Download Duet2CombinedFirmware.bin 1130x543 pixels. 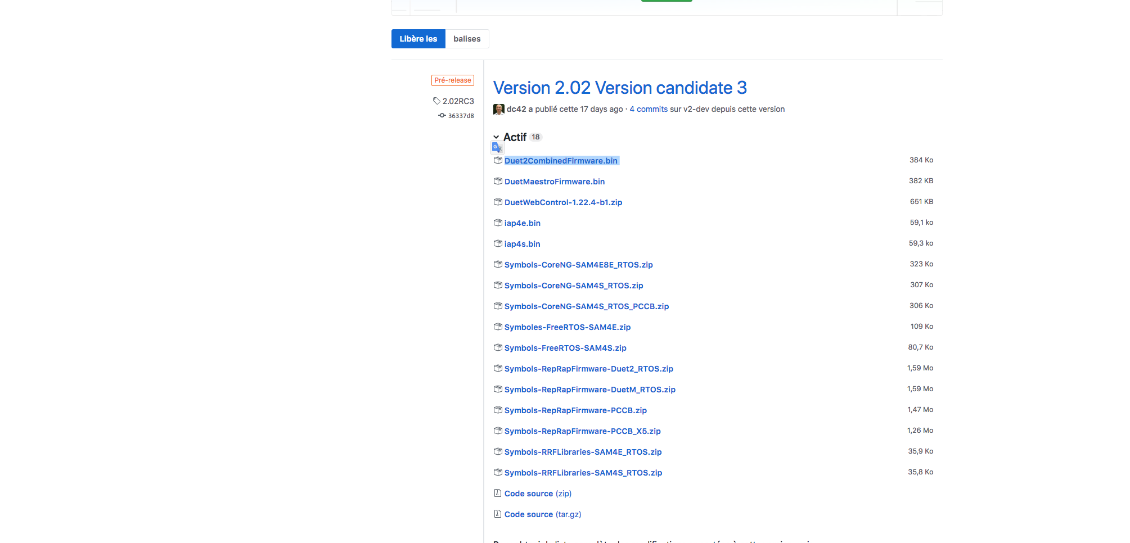click(x=561, y=161)
